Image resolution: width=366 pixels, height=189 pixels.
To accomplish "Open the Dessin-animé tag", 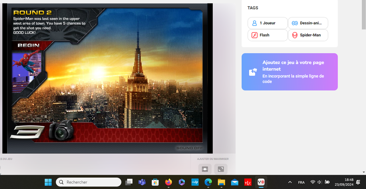I will (x=308, y=23).
